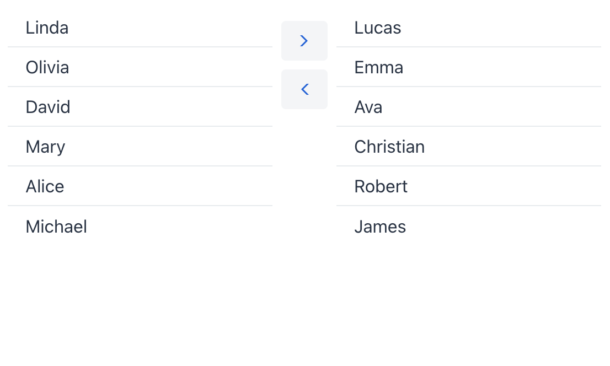Select Linda in the left list
The width and height of the screenshot is (610, 366).
click(47, 28)
